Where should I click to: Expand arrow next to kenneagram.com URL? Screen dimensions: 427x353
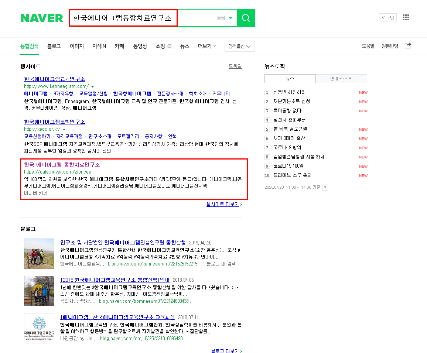93,86
